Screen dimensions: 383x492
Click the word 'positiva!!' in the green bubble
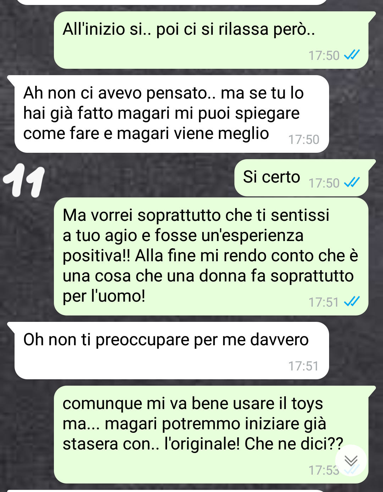(x=96, y=256)
